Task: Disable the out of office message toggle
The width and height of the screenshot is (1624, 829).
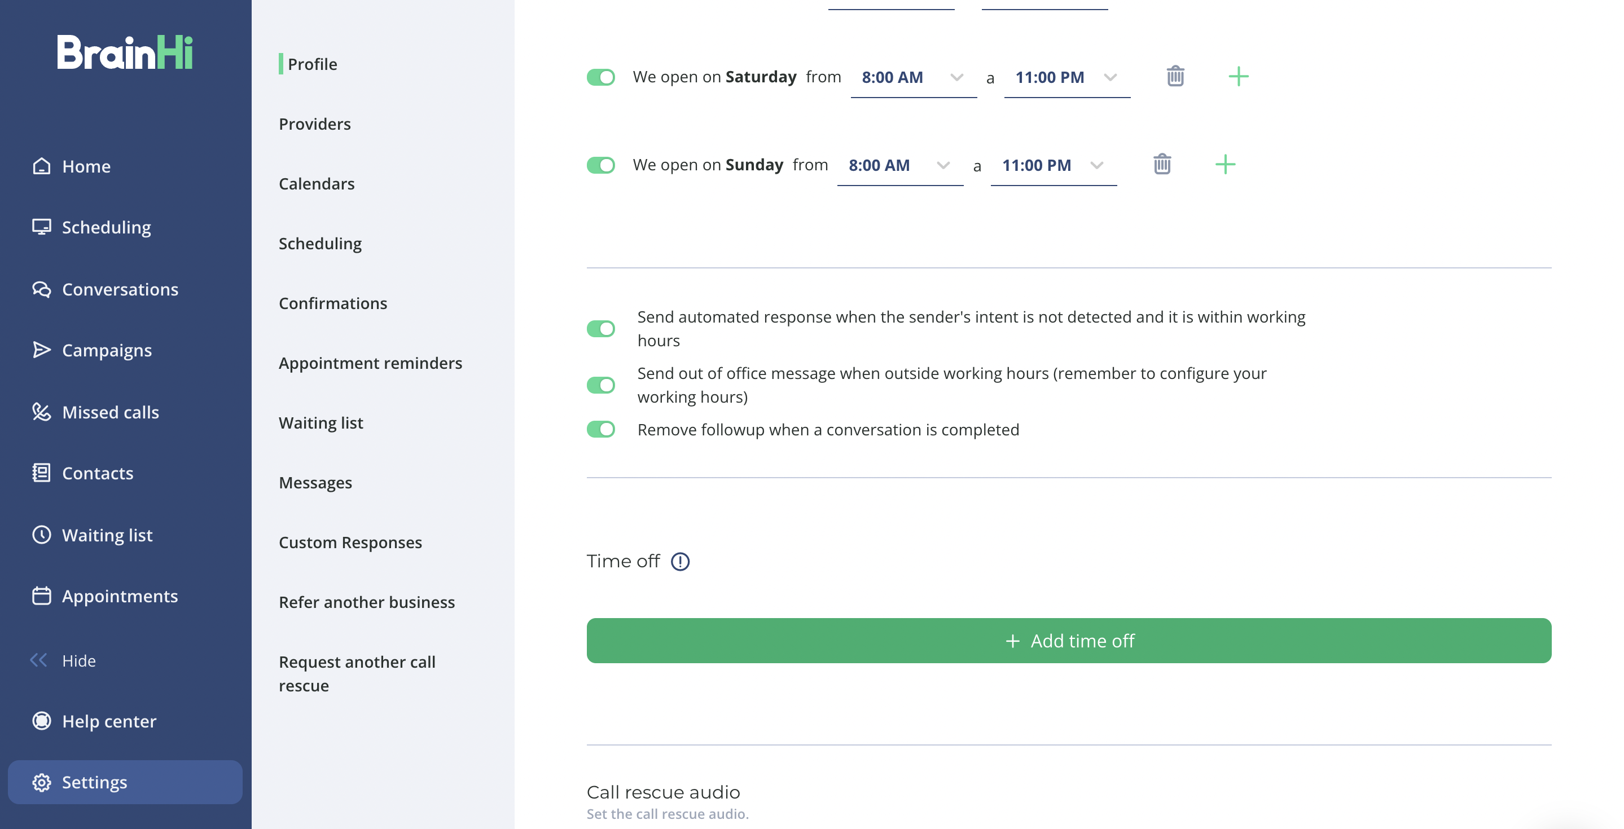Action: point(600,385)
